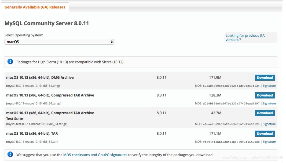Image resolution: width=286 pixels, height=163 pixels.
Task: Open the Signature link for the Test Suite
Action: pyautogui.click(x=269, y=124)
